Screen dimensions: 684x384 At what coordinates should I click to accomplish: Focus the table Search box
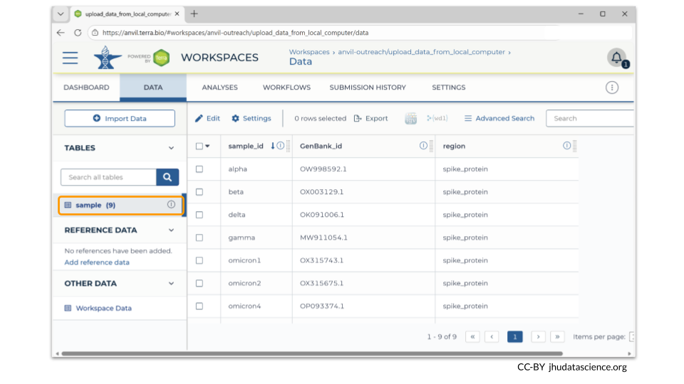coord(590,119)
